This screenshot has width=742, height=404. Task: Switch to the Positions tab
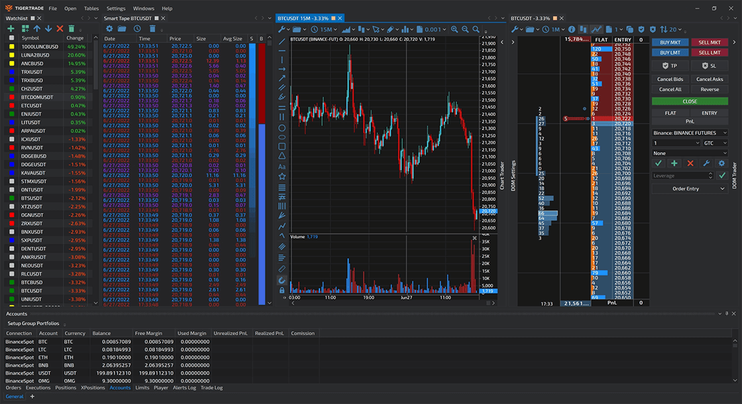tap(66, 387)
